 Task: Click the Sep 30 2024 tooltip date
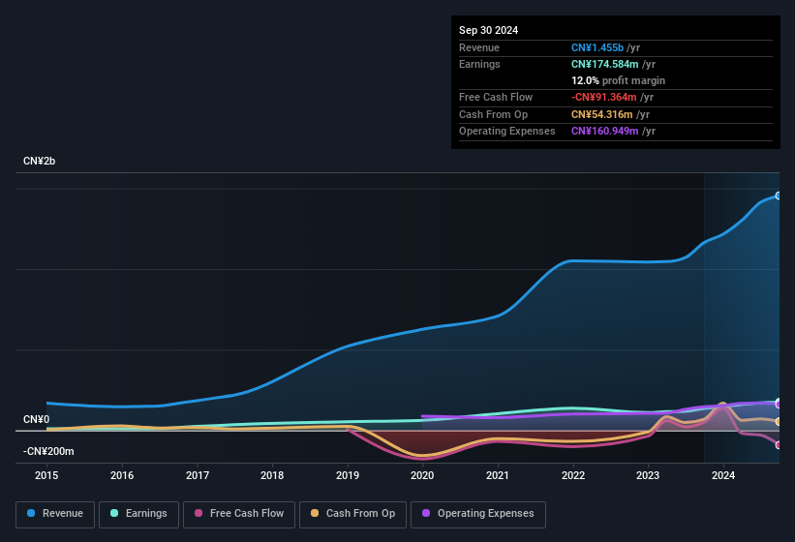pos(488,30)
